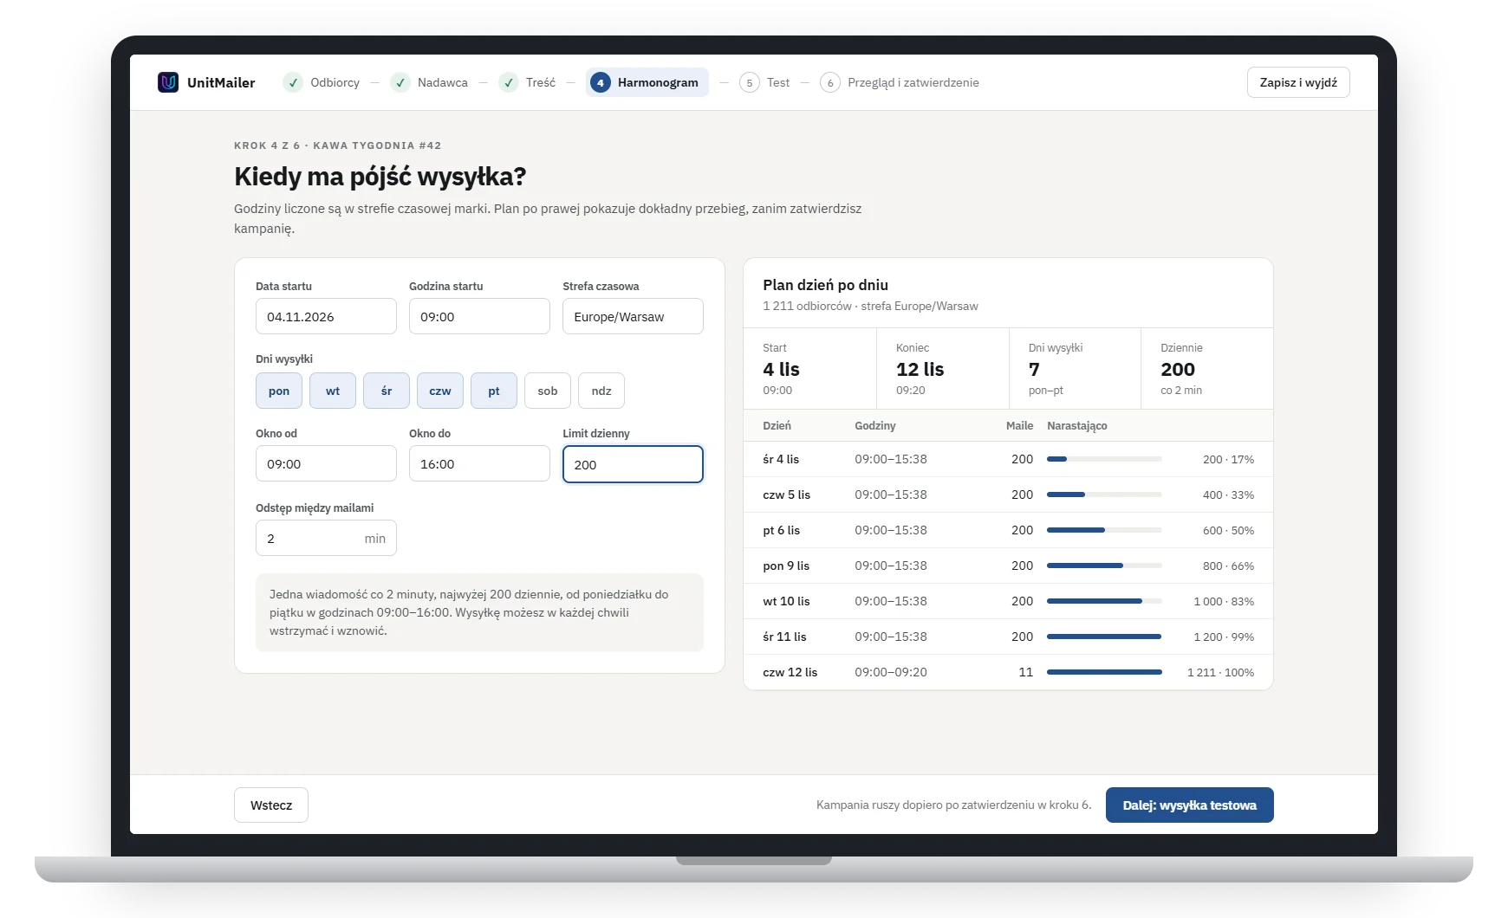The height and width of the screenshot is (918, 1508).
Task: Click the Odstęp między mailami field
Action: point(326,538)
